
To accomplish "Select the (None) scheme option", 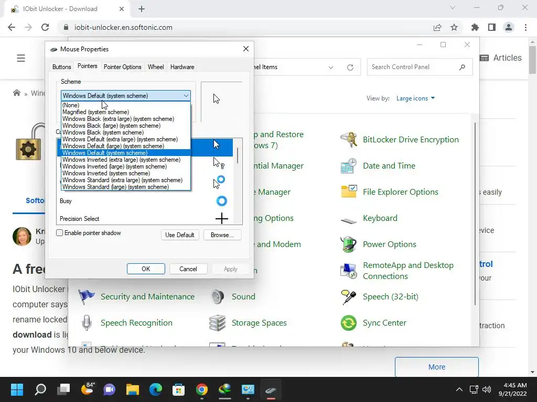I will pos(126,105).
